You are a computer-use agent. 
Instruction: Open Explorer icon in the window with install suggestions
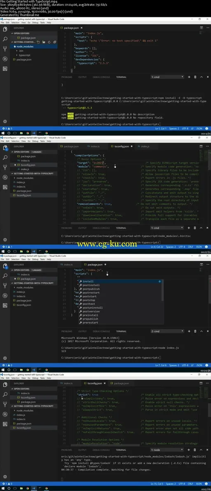[x=5, y=267]
